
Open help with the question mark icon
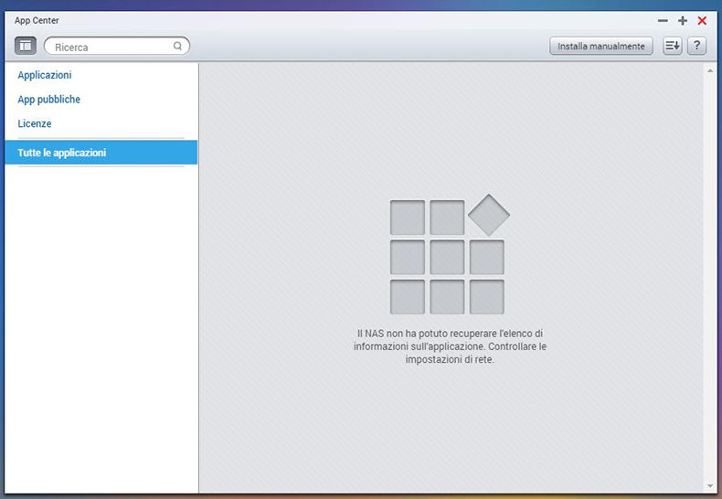click(x=696, y=46)
